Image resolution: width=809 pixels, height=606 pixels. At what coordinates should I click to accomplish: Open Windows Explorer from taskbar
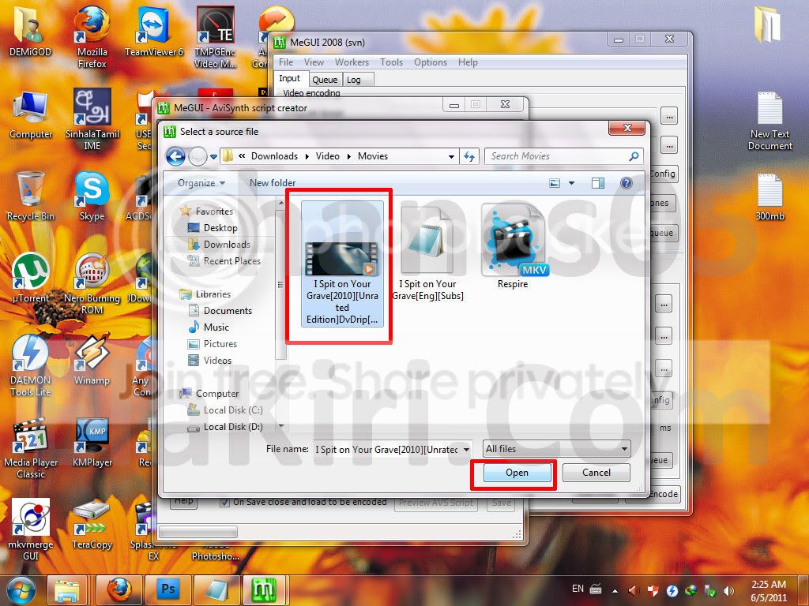(68, 590)
